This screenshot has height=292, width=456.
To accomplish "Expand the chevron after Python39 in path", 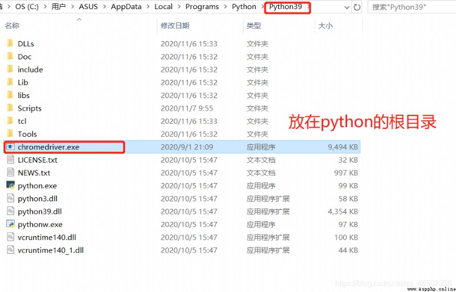I will (x=308, y=7).
